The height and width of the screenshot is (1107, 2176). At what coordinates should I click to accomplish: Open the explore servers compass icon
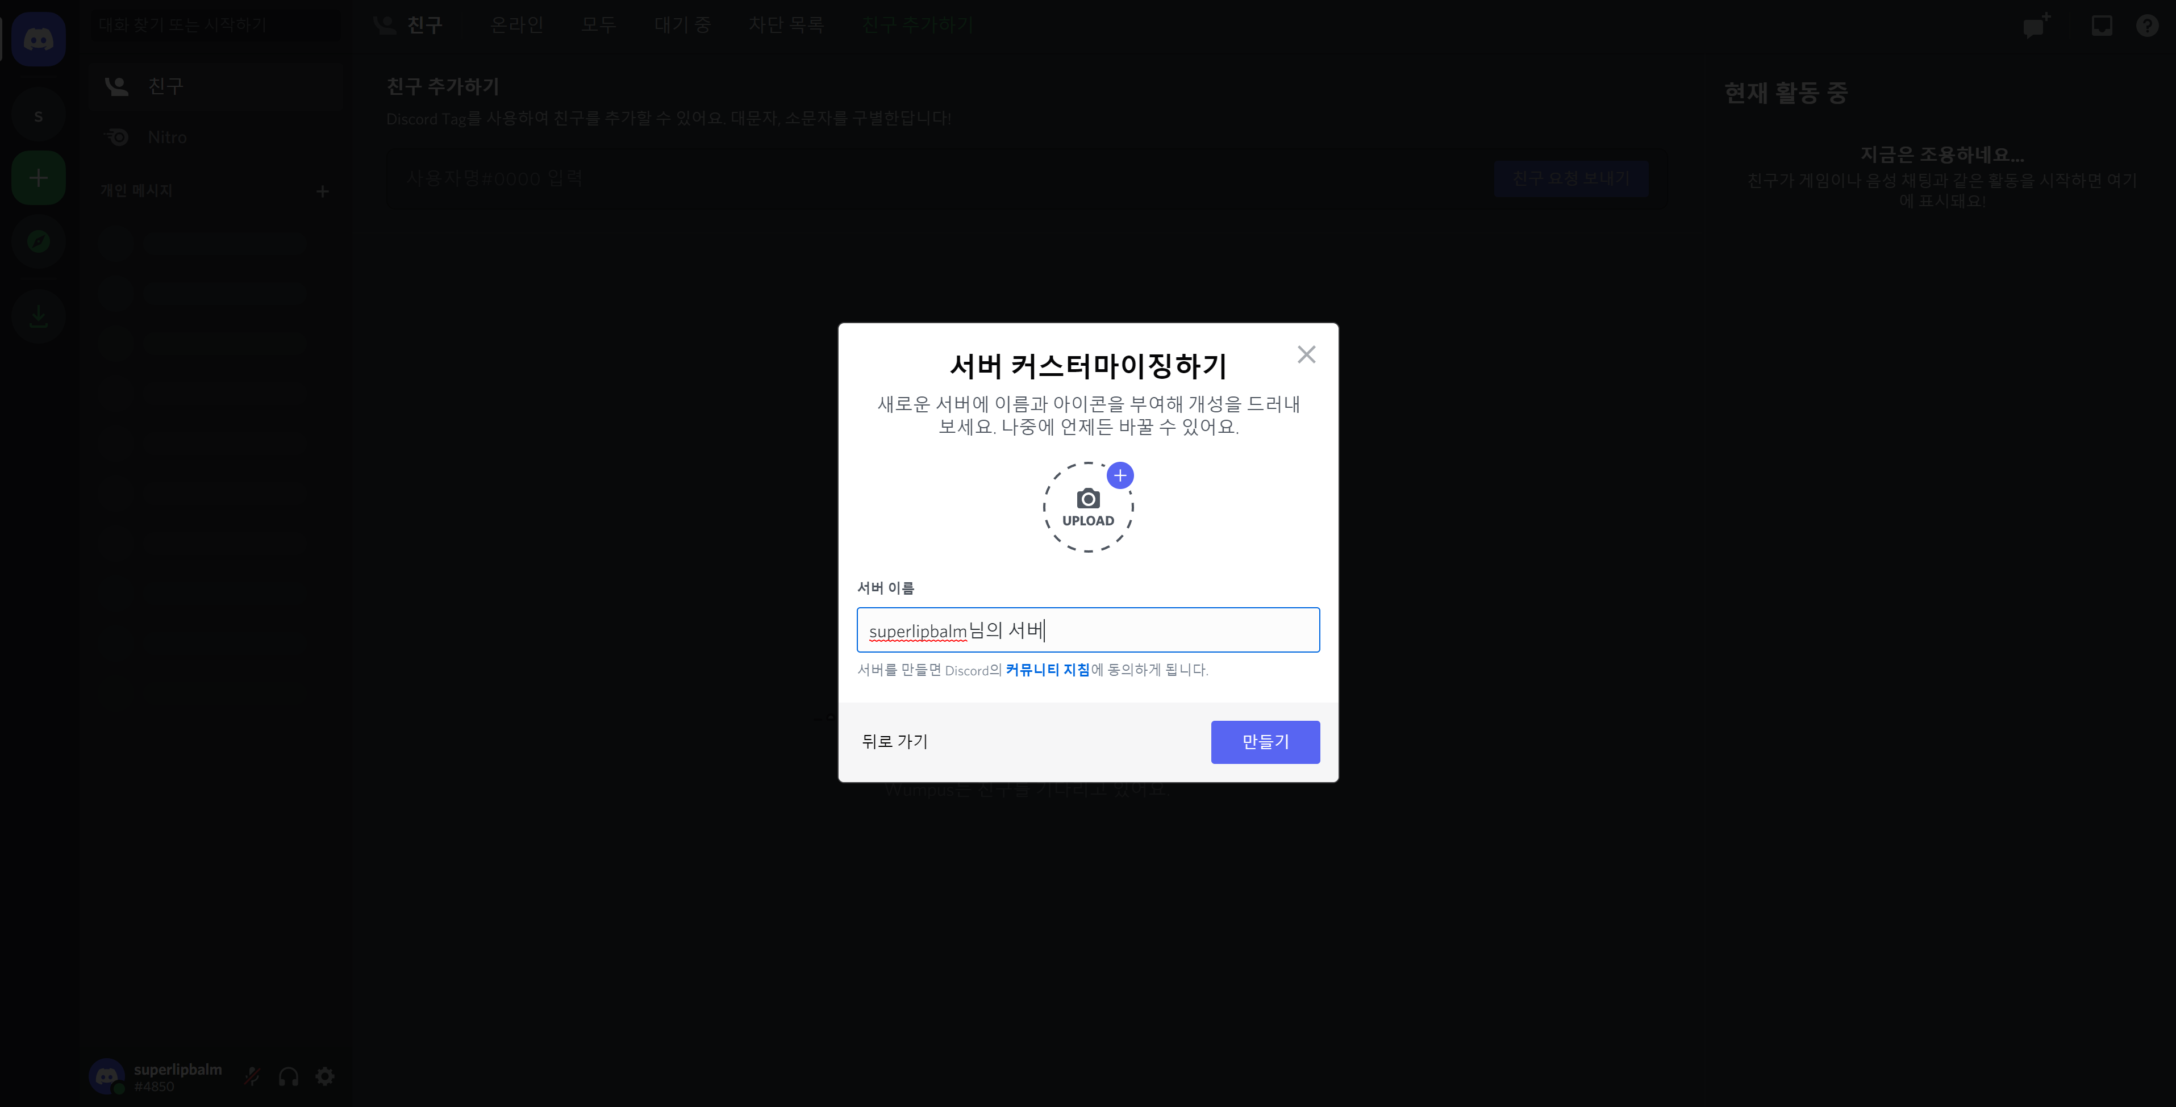(38, 241)
